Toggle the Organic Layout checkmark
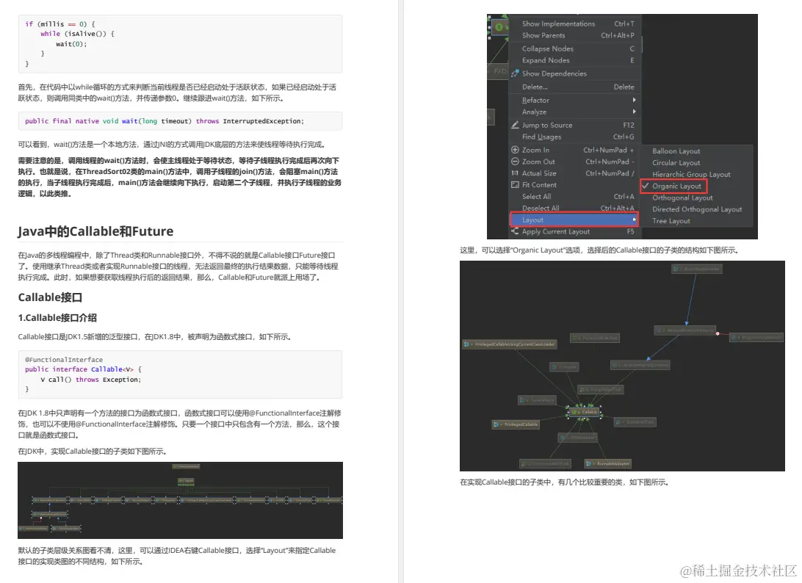This screenshot has height=583, width=802. click(645, 187)
